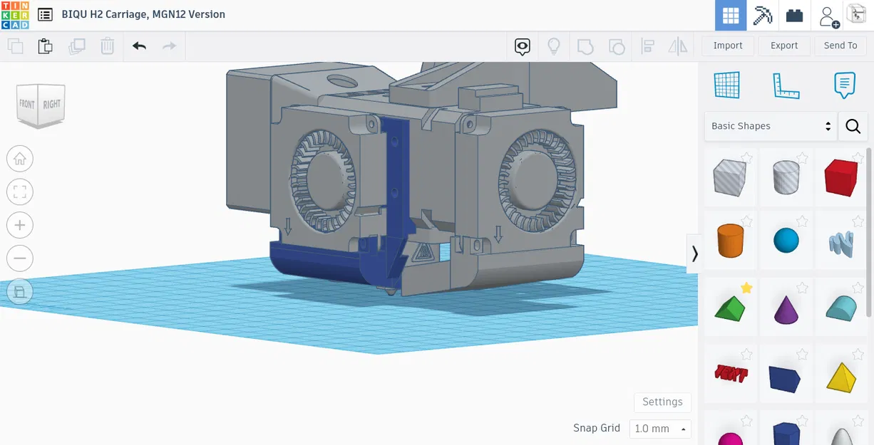Click the Home view button
The height and width of the screenshot is (445, 874).
[20, 159]
